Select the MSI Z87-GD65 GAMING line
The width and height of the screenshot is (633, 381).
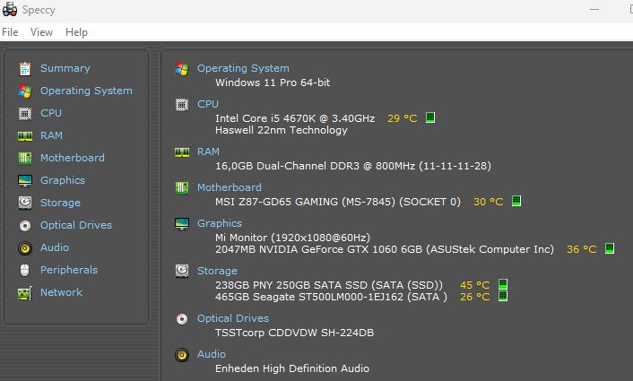pyautogui.click(x=338, y=202)
